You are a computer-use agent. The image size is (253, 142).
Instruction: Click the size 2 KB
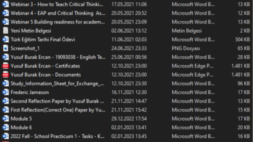245,31
